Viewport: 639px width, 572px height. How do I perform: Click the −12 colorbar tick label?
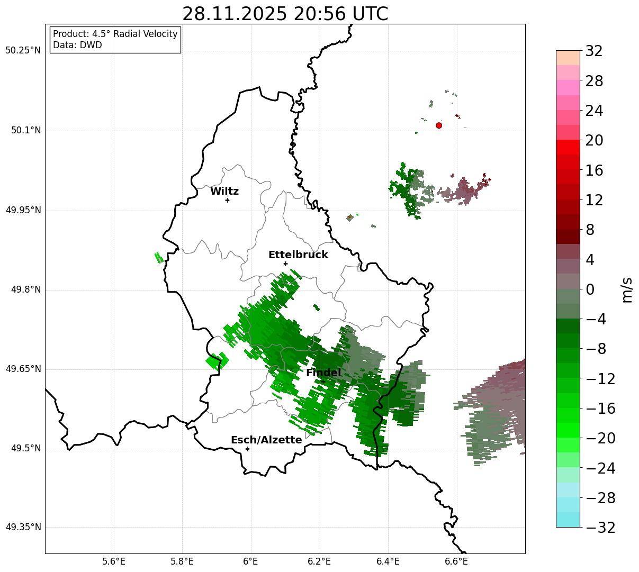(600, 379)
